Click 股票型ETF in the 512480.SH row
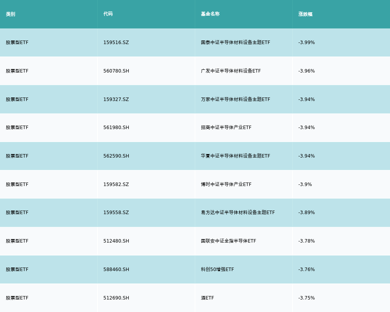This screenshot has width=390, height=312. click(x=17, y=241)
